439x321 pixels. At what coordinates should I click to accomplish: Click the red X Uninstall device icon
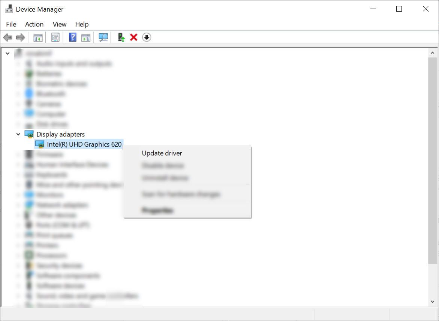click(x=133, y=37)
